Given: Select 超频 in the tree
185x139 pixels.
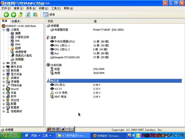Looking at the screenshot, I should click(x=18, y=48).
